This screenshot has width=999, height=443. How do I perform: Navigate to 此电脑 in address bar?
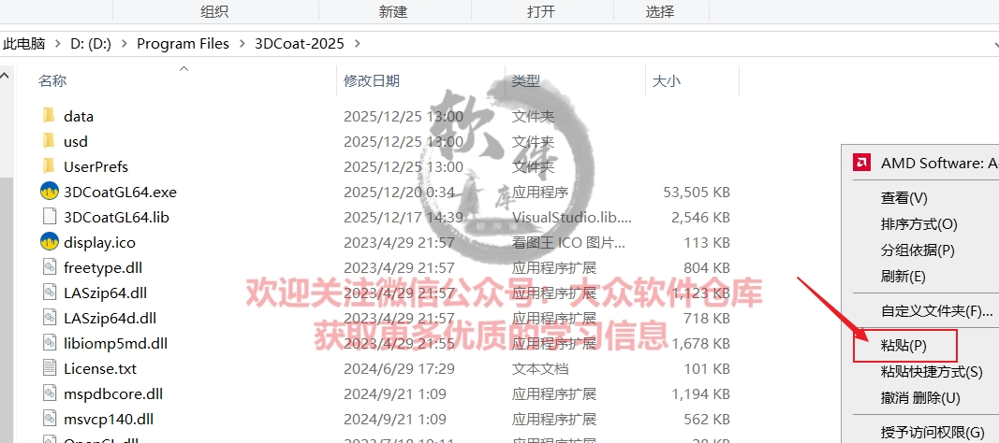(23, 44)
